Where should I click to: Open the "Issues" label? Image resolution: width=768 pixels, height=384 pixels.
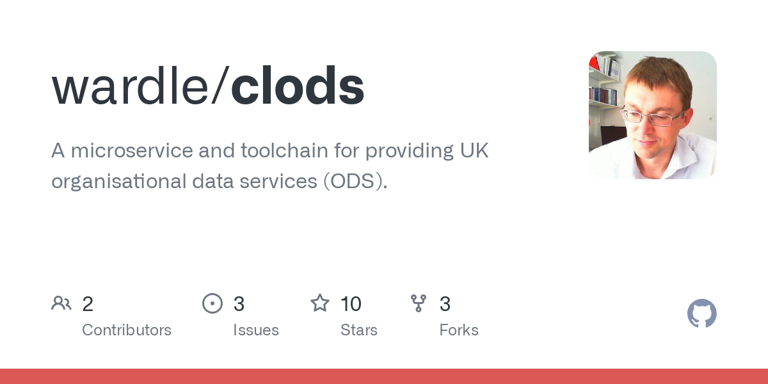click(x=255, y=330)
